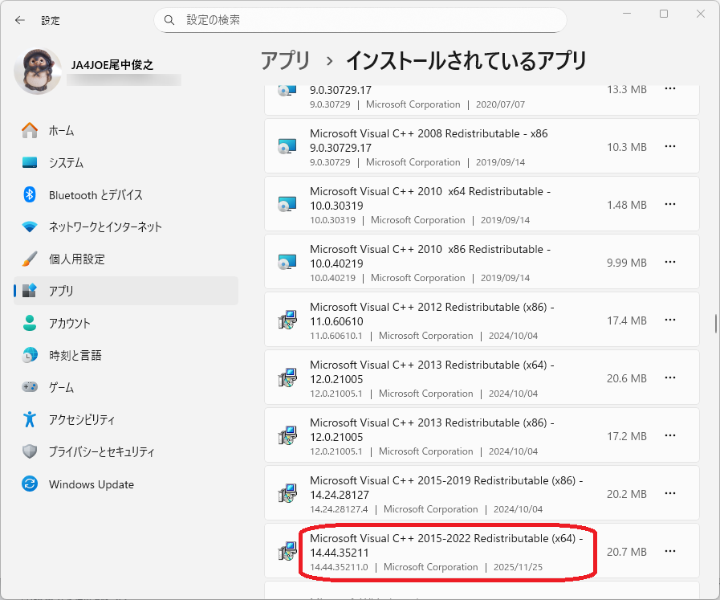Open more options for Visual C++ 2015-2022 (x64)
Screen dimensions: 720x600
click(x=670, y=552)
